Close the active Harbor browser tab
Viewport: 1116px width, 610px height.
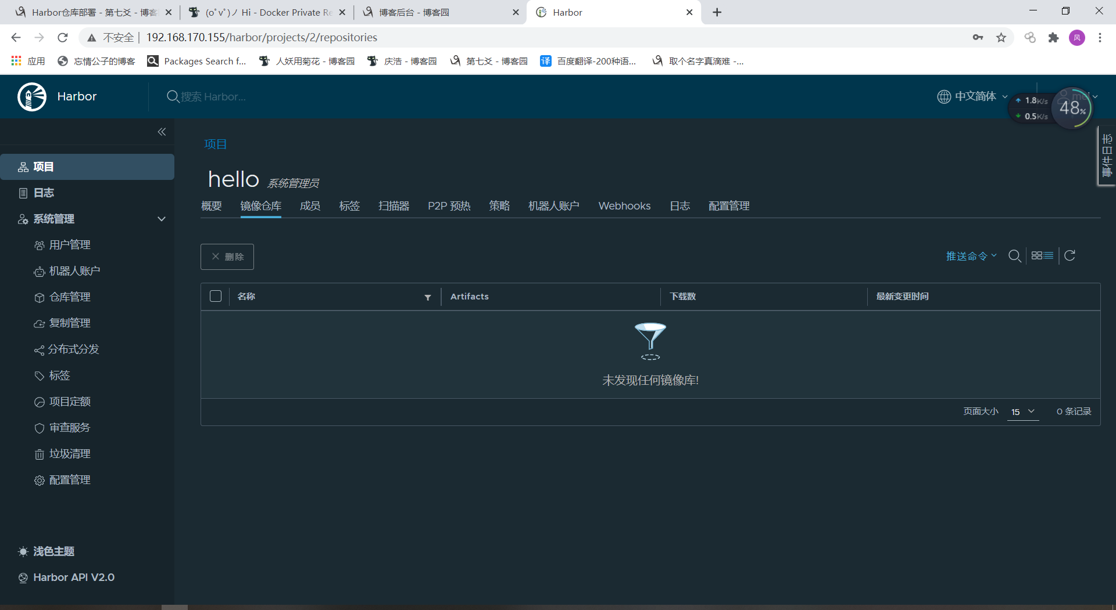[x=689, y=12]
